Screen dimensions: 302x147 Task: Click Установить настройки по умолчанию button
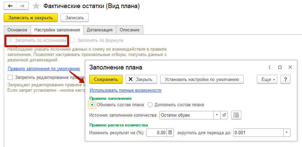tap(202, 79)
